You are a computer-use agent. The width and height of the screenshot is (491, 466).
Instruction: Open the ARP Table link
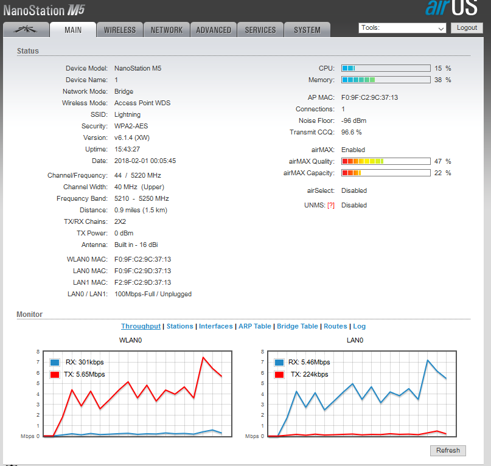tap(255, 326)
